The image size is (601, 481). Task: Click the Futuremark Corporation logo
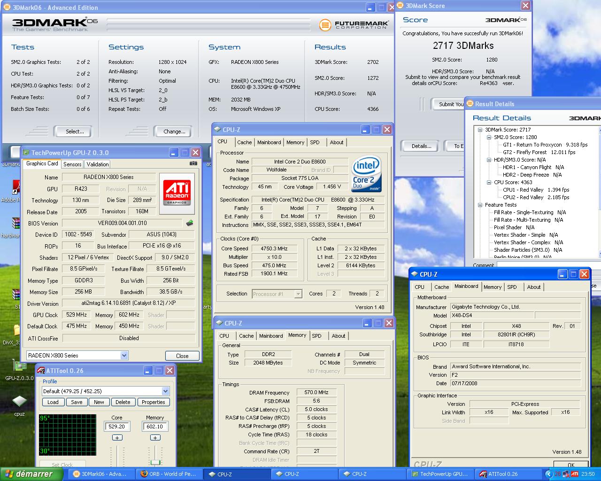(x=354, y=24)
